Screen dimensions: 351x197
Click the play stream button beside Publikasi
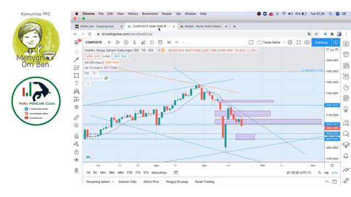point(336,42)
